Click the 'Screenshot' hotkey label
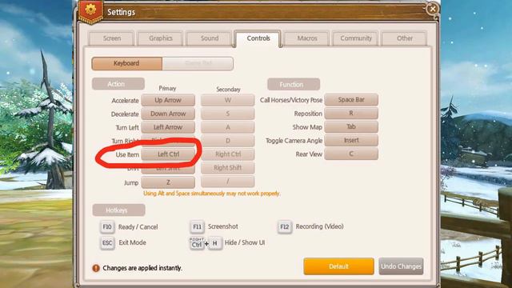The width and height of the screenshot is (512, 288). [x=223, y=226]
